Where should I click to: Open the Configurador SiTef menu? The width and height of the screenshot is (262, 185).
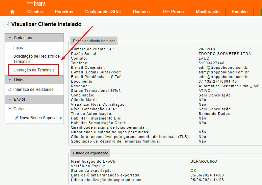coord(103,12)
